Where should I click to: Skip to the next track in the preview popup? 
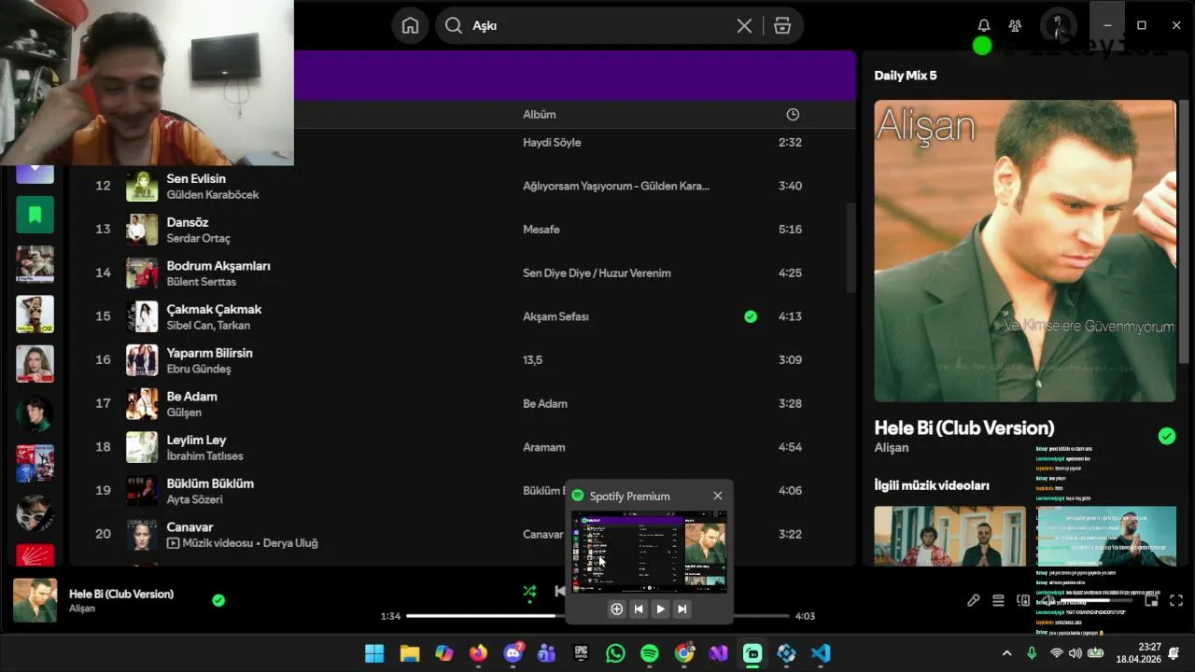pyautogui.click(x=682, y=609)
